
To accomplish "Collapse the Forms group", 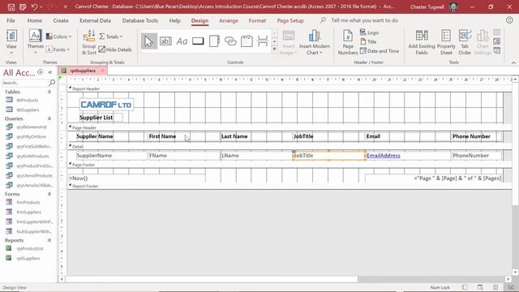I will [x=49, y=194].
